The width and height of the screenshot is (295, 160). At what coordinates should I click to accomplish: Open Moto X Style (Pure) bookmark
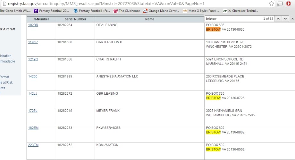(201, 11)
